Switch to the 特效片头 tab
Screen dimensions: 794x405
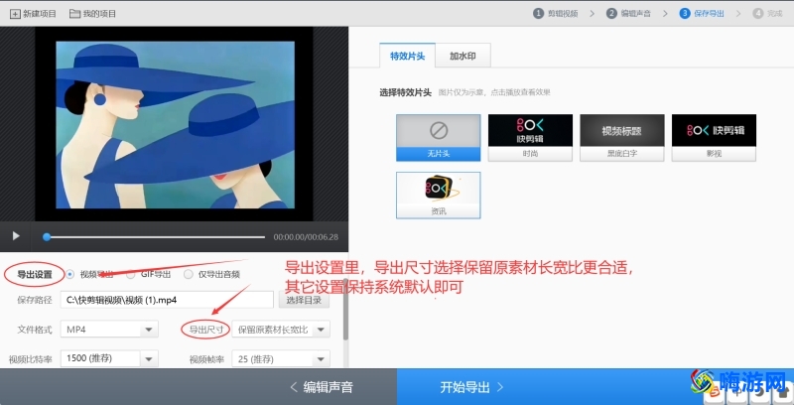(x=407, y=57)
